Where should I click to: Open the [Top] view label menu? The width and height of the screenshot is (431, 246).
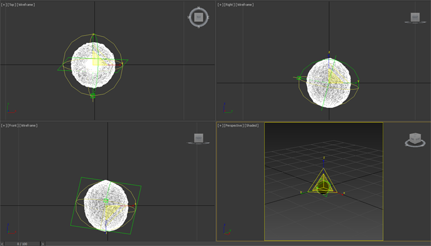click(12, 5)
